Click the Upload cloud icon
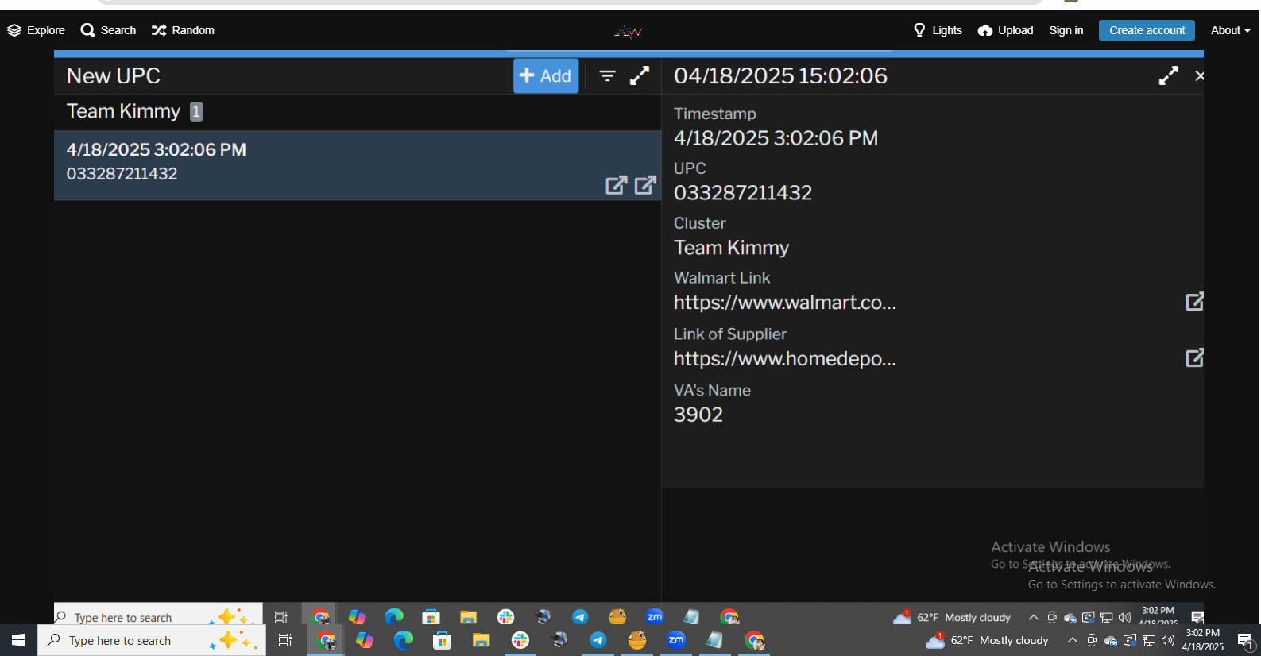This screenshot has width=1261, height=656. (985, 30)
